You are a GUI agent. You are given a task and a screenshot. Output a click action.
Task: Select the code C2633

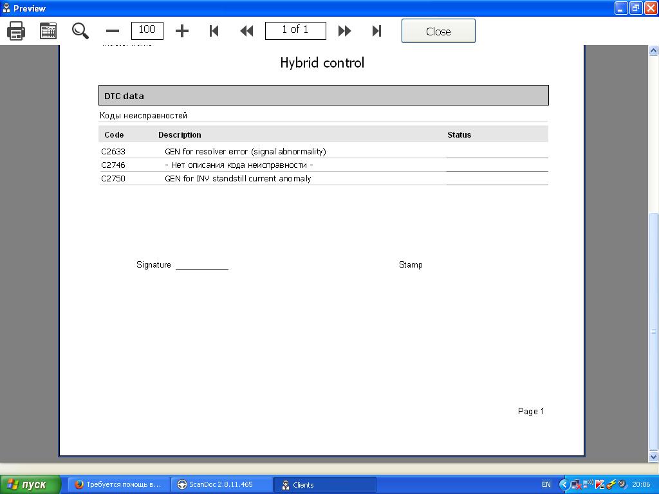click(x=113, y=152)
